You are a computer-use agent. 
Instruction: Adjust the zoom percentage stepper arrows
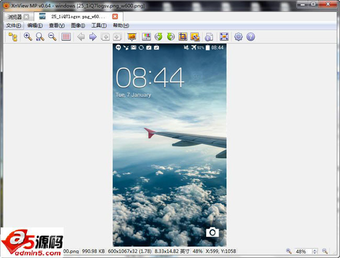coord(314,251)
